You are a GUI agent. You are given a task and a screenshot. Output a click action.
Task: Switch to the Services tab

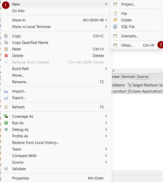pyautogui.click(x=128, y=77)
